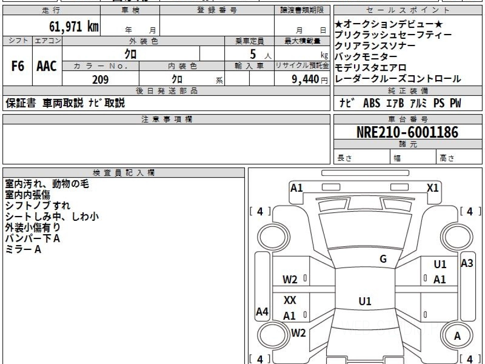This screenshot has width=485, height=364.
Task: Select the A4 mark on the diagram
Action: [263, 312]
